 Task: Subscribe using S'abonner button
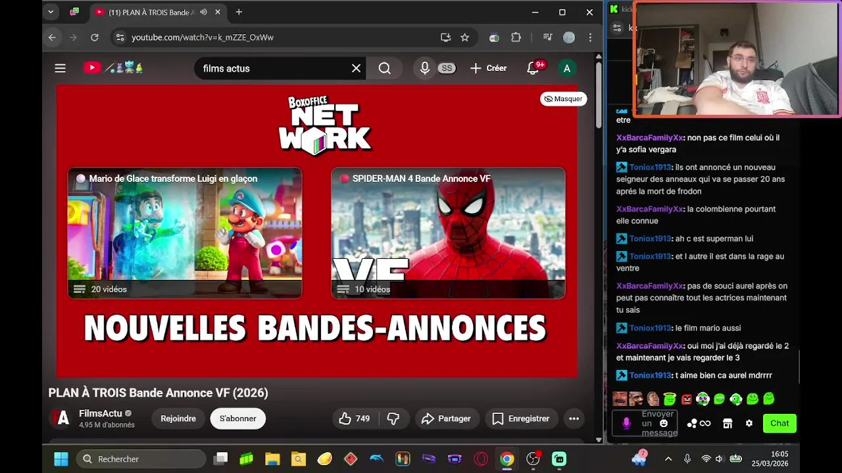[x=237, y=418]
